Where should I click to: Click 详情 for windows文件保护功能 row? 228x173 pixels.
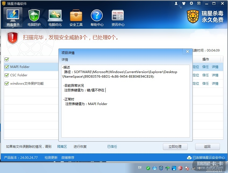click(x=215, y=84)
